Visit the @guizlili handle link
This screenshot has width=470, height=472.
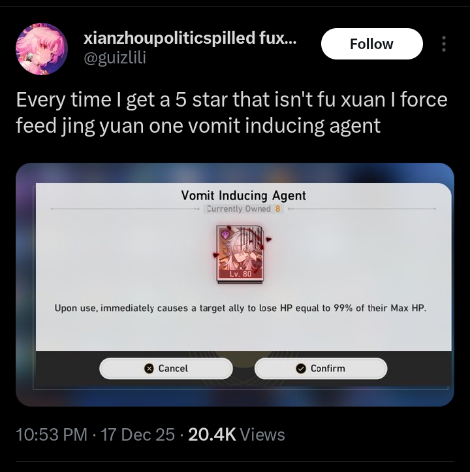115,57
